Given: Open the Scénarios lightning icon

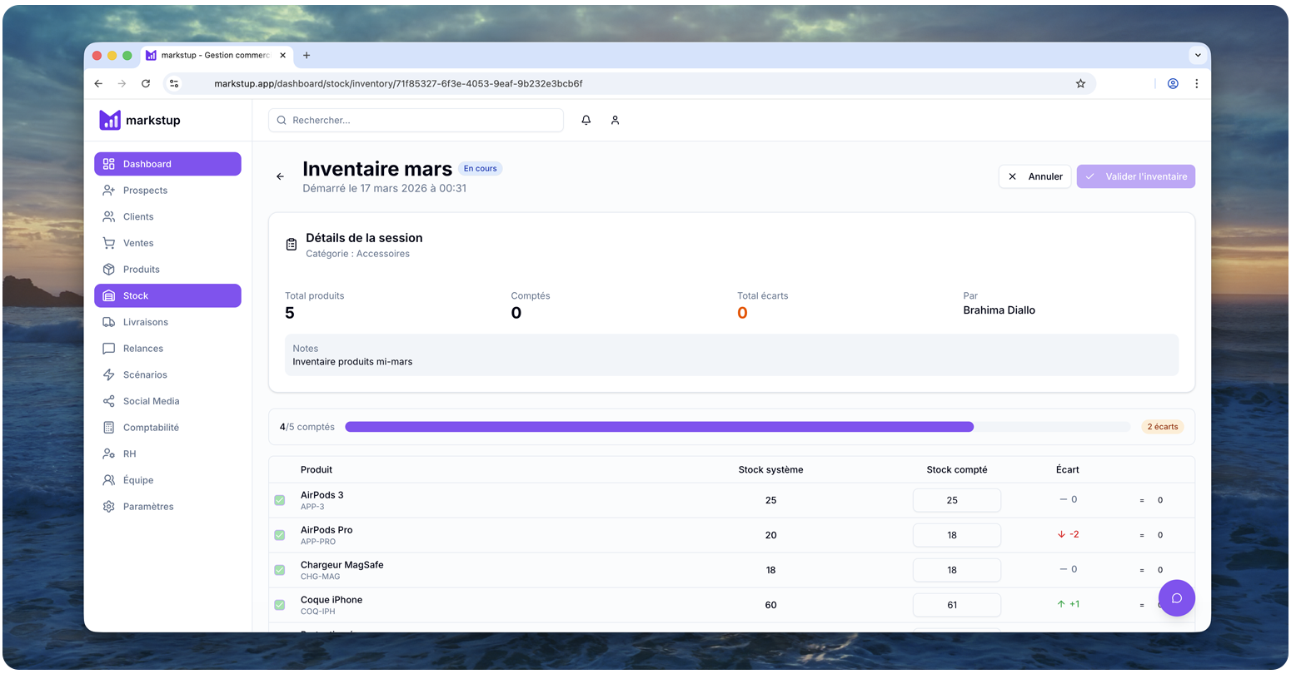Looking at the screenshot, I should [x=111, y=374].
